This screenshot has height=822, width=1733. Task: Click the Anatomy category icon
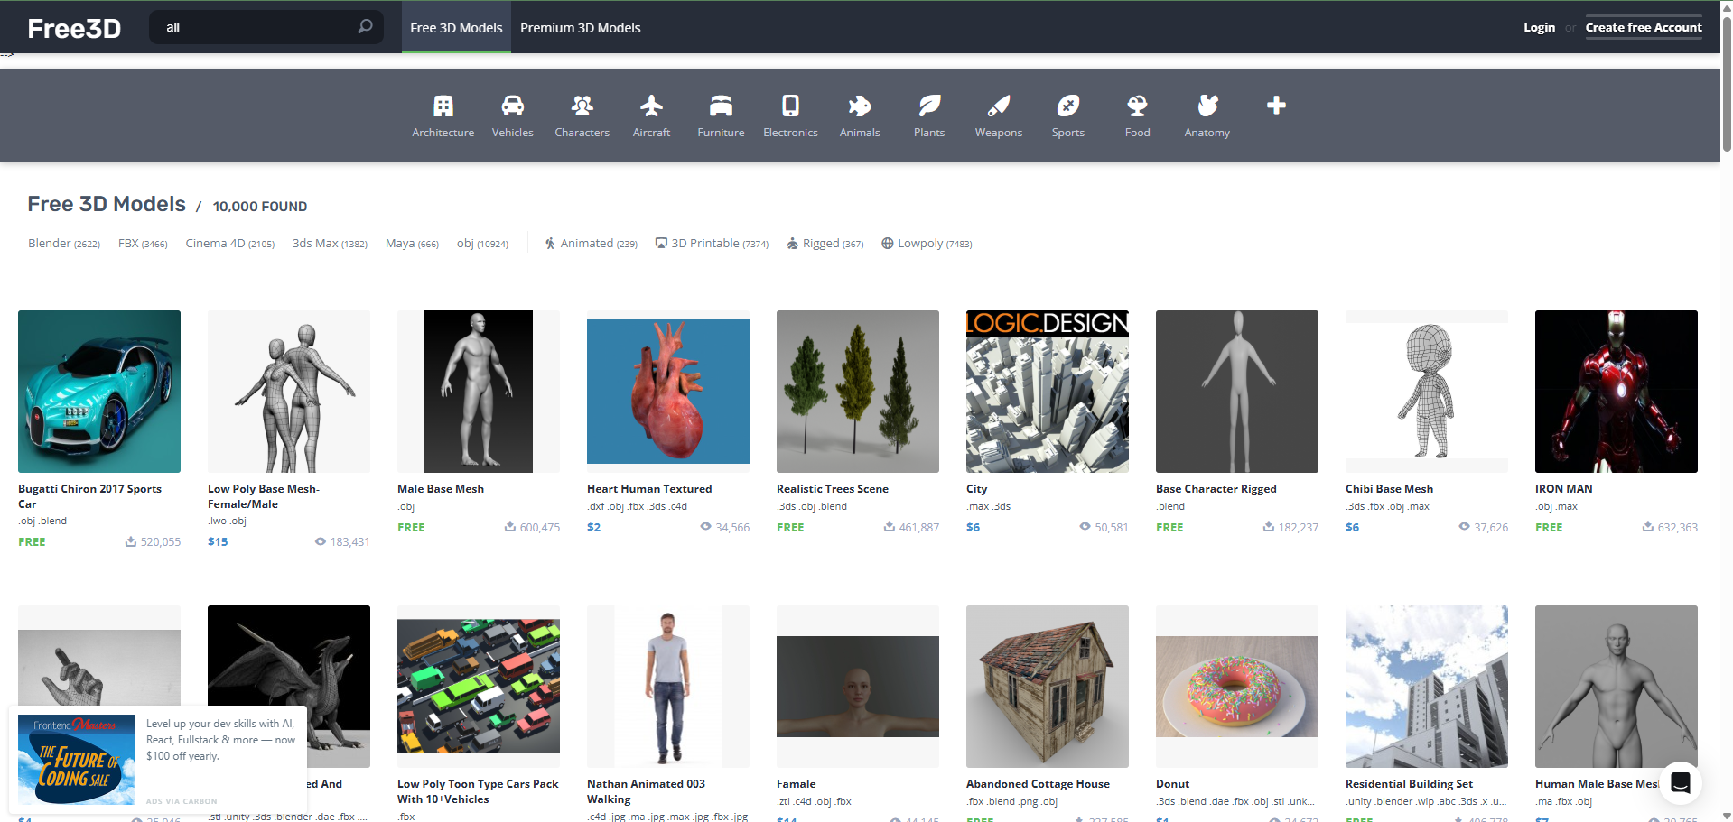(1207, 106)
